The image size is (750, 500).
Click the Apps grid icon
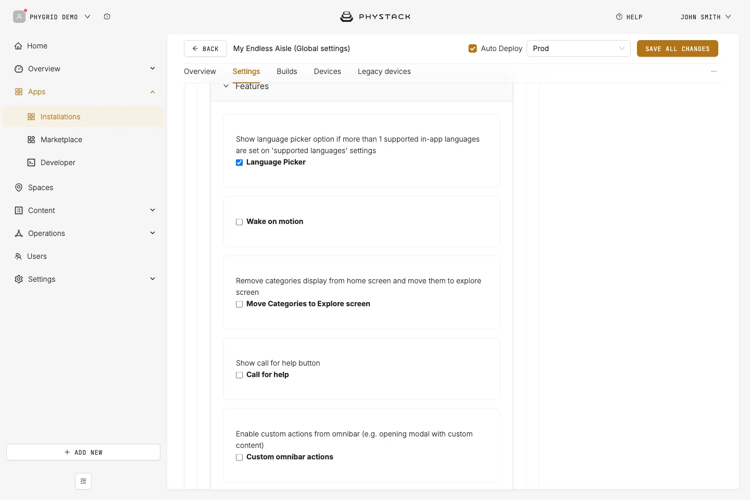point(19,92)
